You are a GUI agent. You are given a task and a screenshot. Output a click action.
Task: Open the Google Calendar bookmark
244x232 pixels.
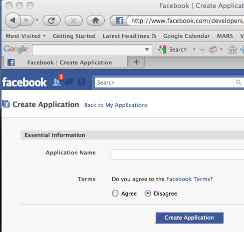[186, 36]
